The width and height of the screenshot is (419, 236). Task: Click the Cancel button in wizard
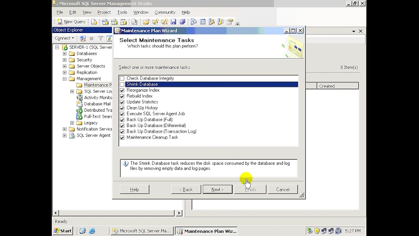coord(283,189)
